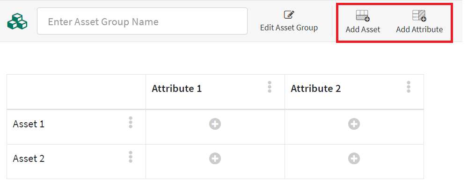Select the Asset 1 row label

29,124
